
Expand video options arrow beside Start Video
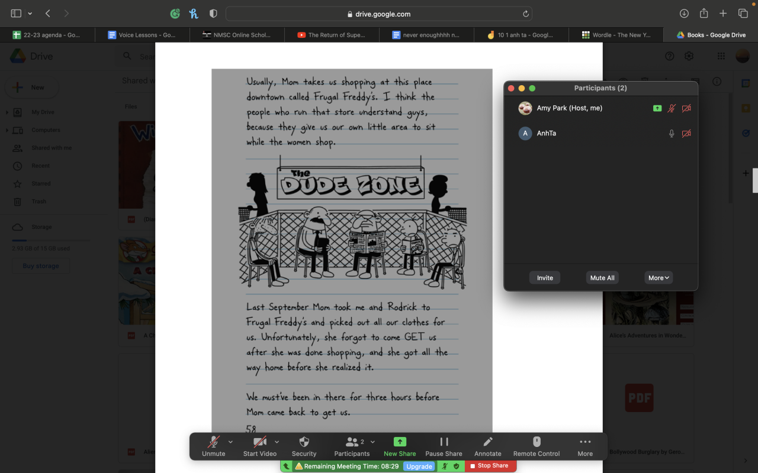click(x=277, y=442)
